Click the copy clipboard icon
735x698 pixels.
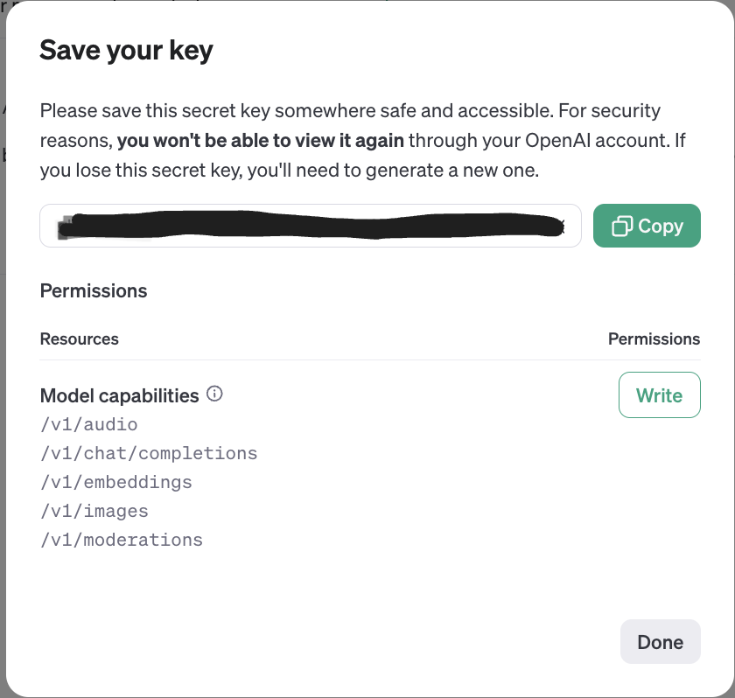622,227
